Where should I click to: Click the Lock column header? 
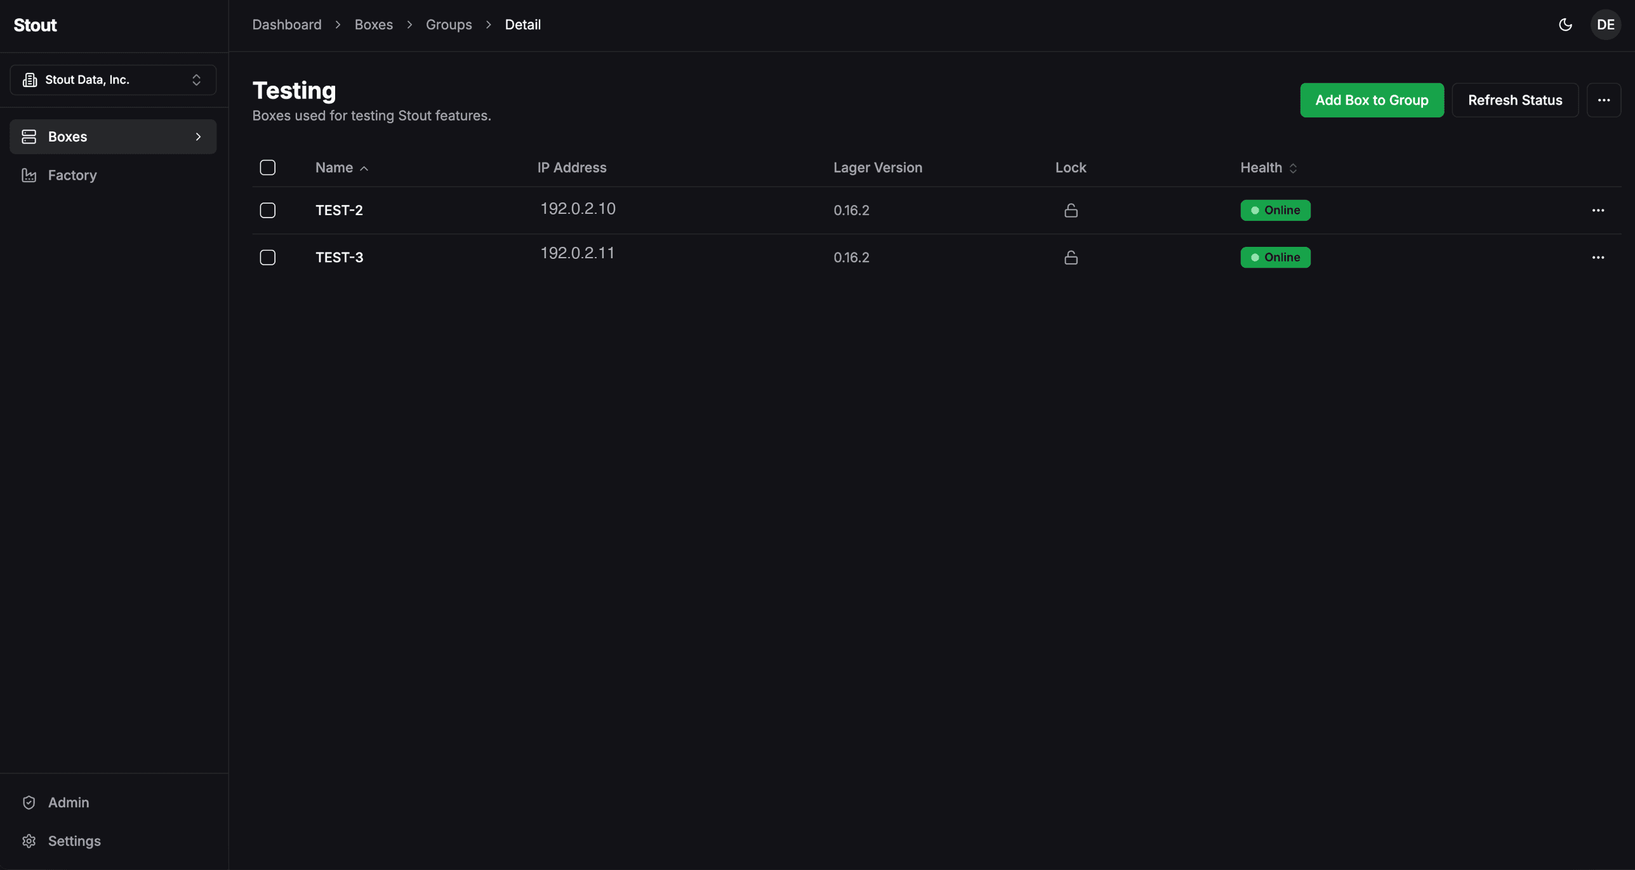pyautogui.click(x=1071, y=168)
